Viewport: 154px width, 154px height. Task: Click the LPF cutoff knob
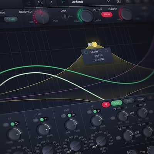tap(128, 136)
